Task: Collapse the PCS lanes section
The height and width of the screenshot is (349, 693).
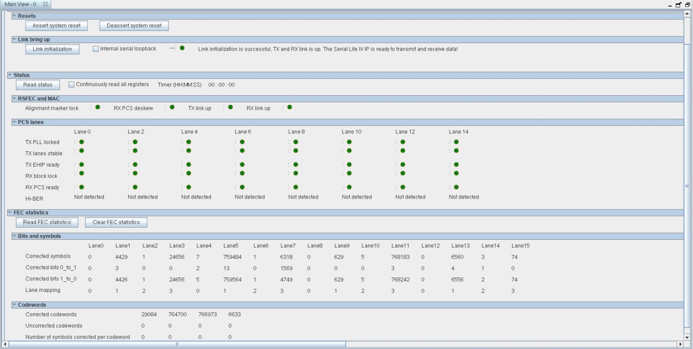Action: pos(14,122)
